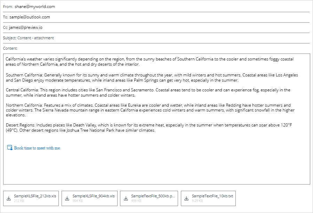
Task: Select the SampleXLSFile_212kb.xls attachment name
Action: [x=35, y=196]
